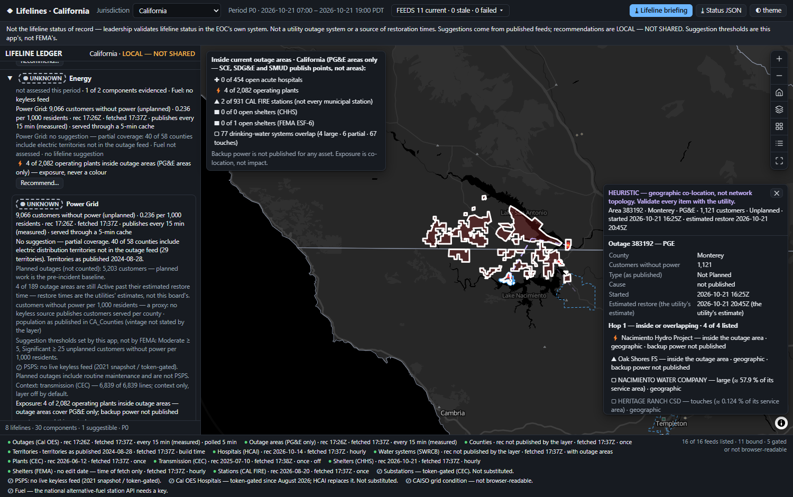Collapse the Energy lifeline section
The image size is (793, 497).
tap(10, 78)
